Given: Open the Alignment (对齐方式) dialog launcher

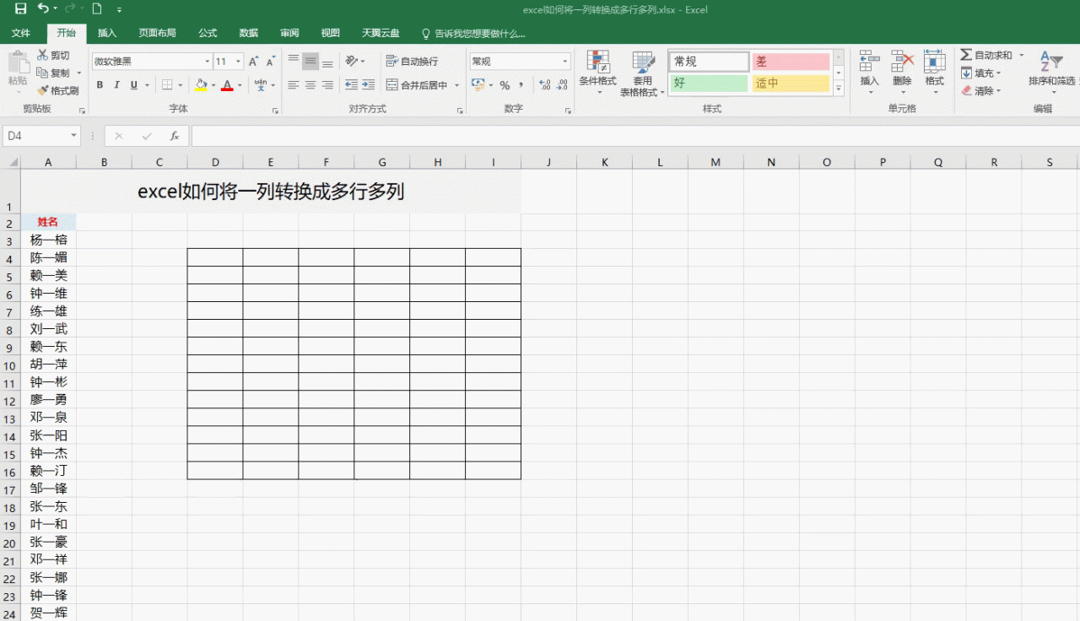Looking at the screenshot, I should click(x=459, y=111).
